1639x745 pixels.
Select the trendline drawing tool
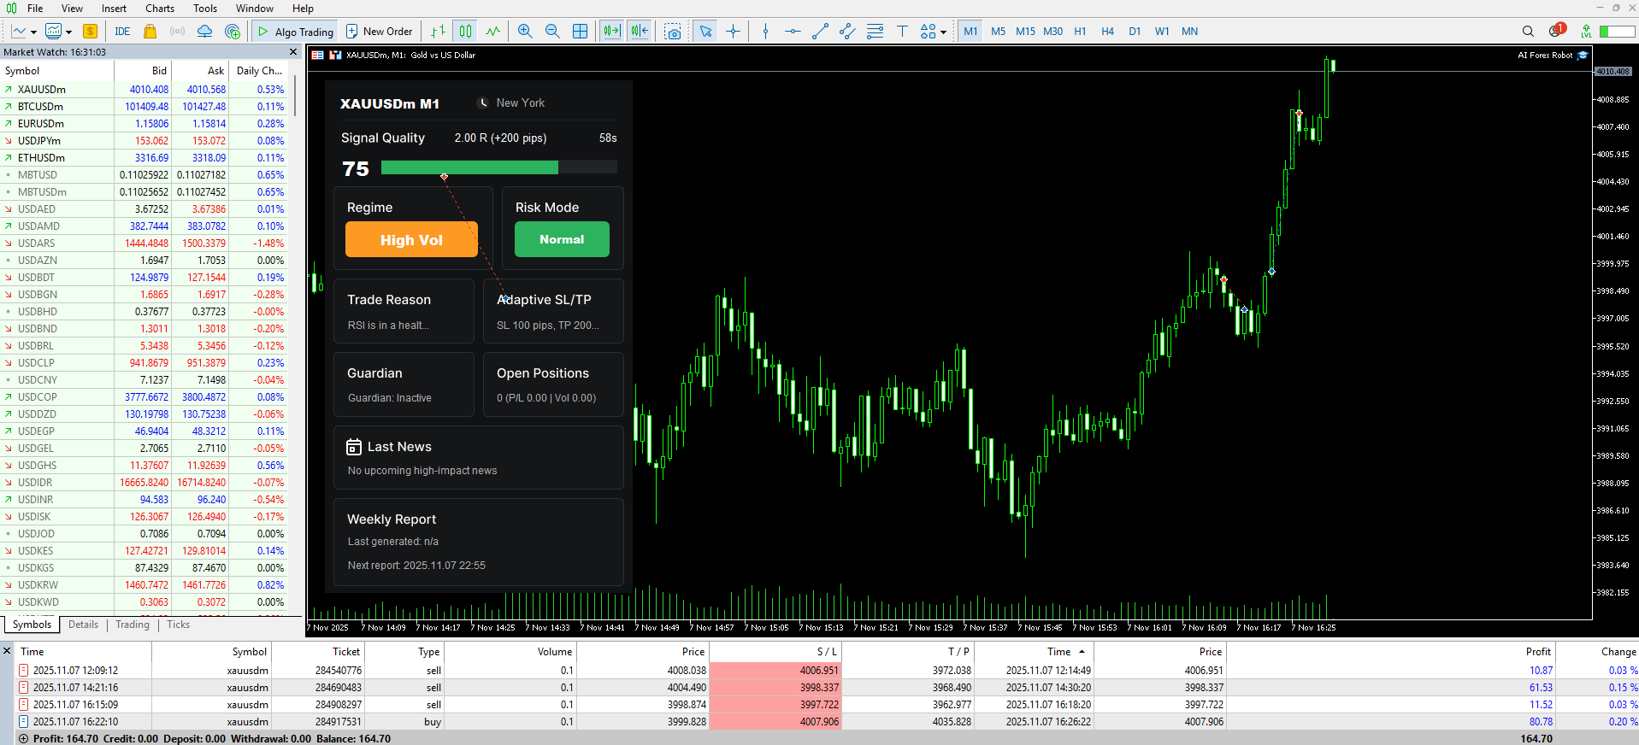pos(820,32)
